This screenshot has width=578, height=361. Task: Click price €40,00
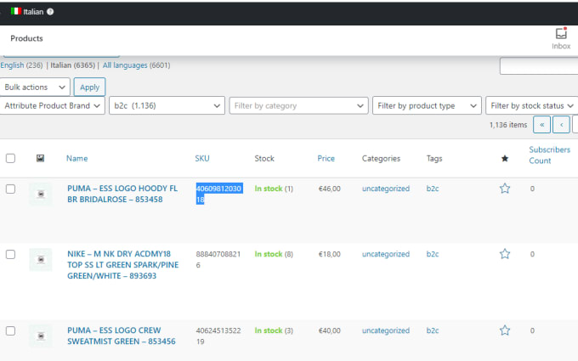coord(330,330)
